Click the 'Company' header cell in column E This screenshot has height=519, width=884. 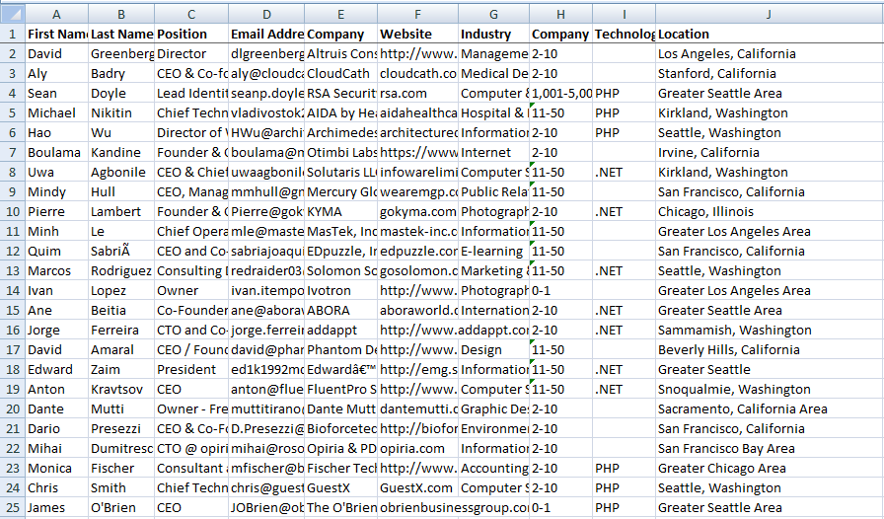point(341,34)
